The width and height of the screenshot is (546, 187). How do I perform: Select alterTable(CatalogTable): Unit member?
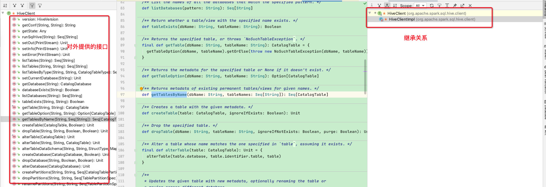[48, 137]
